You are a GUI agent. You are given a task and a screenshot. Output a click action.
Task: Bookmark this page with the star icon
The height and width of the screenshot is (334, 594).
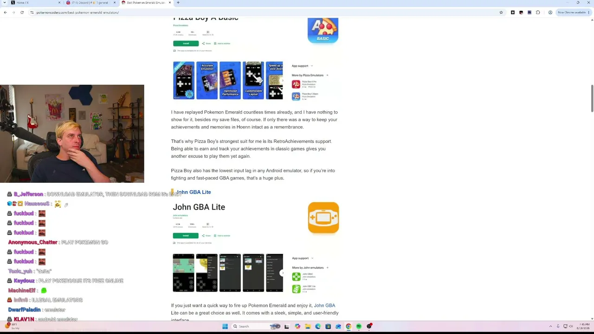[x=501, y=13]
